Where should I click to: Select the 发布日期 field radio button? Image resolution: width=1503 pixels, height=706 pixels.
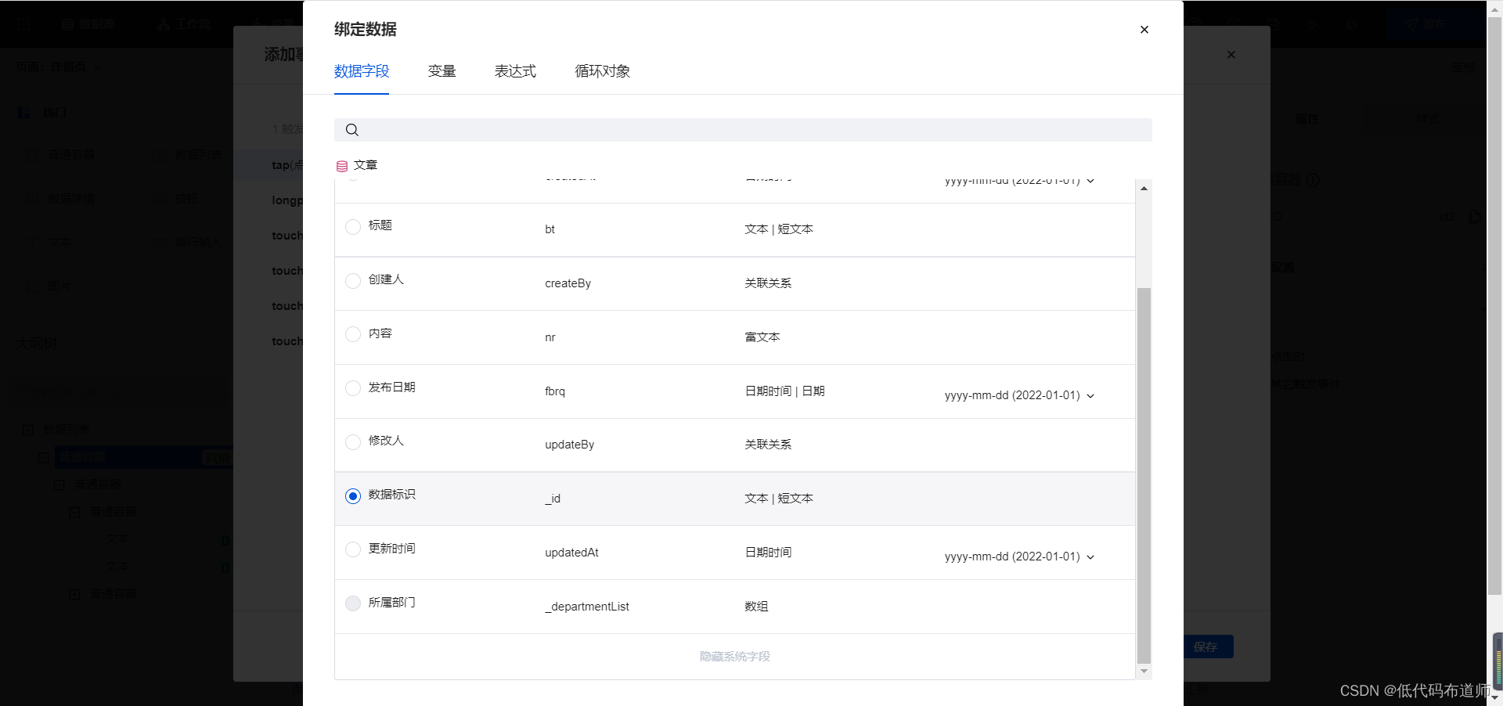coord(353,388)
